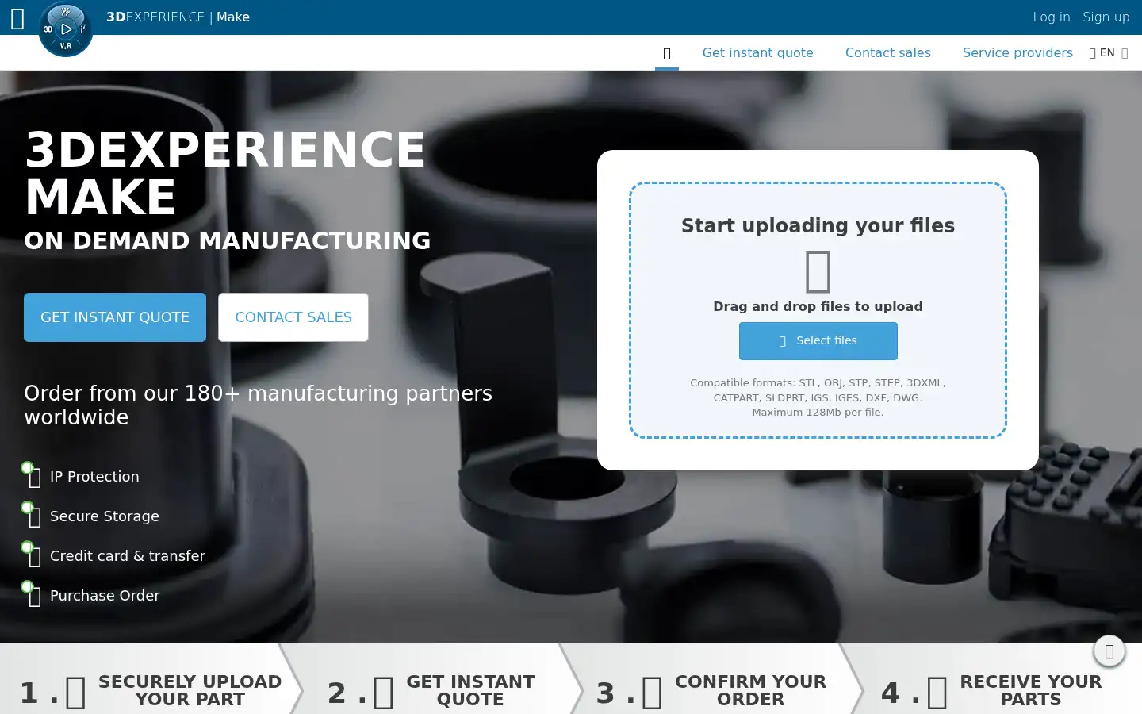Image resolution: width=1142 pixels, height=714 pixels.
Task: Click the step 4 receive parts icon
Action: pos(937,693)
